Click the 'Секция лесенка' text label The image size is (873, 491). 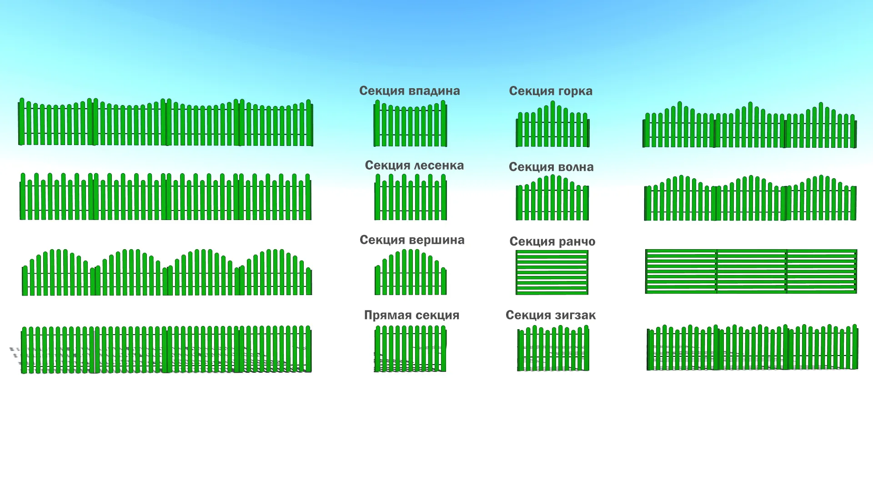414,165
